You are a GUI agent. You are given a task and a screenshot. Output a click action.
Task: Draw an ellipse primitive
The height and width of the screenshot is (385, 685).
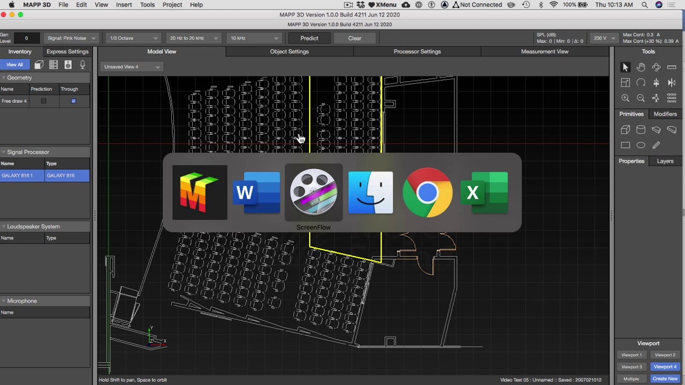pos(641,145)
